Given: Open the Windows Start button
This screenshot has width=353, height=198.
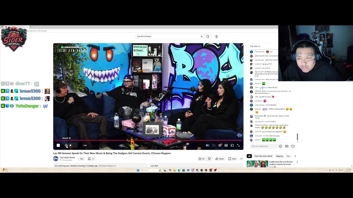Looking at the screenshot, I should [138, 170].
